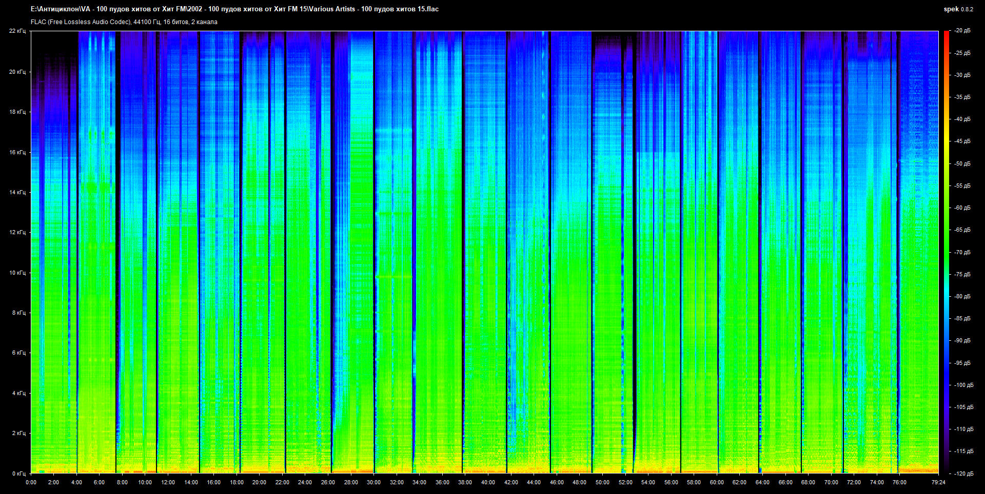Viewport: 985px width, 494px height.
Task: Click the FLAC codec info line
Action: click(124, 22)
